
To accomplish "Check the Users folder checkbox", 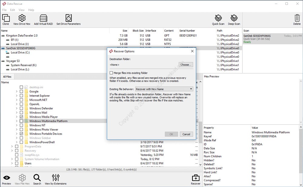I will (17, 163).
